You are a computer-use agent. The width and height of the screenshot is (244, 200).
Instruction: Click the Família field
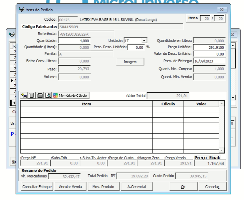click(85, 54)
